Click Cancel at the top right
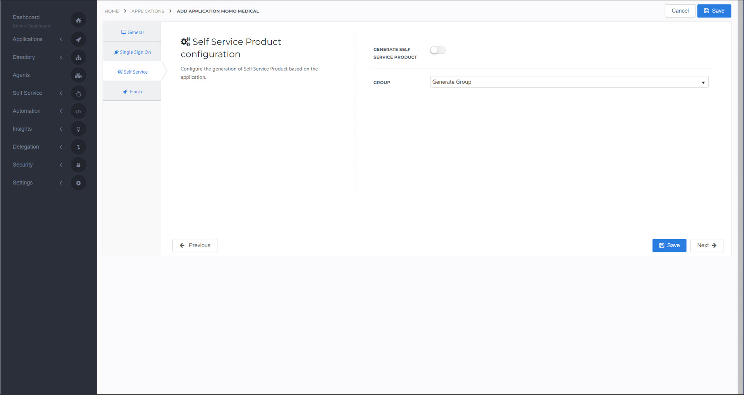 pos(680,11)
